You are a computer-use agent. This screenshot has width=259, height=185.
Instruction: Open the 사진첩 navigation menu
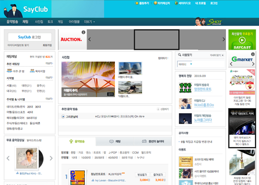(39, 22)
